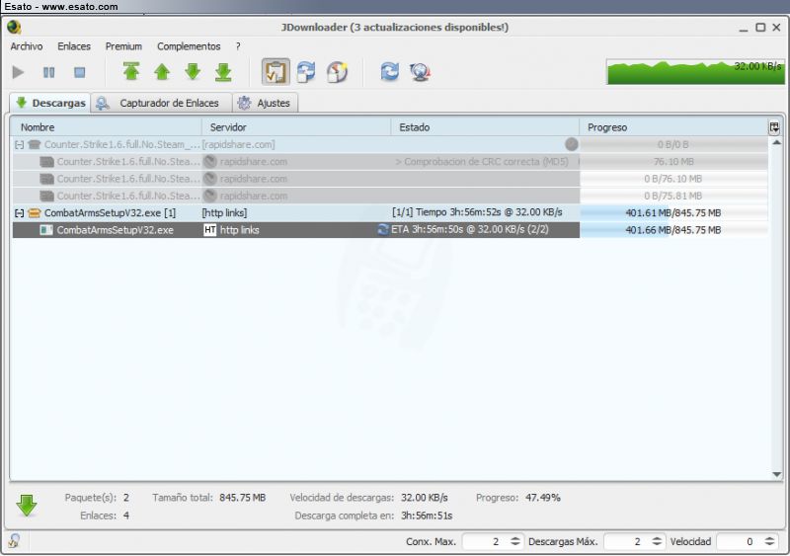Click the Progreso 47.49% value
This screenshot has height=556, width=790.
543,498
